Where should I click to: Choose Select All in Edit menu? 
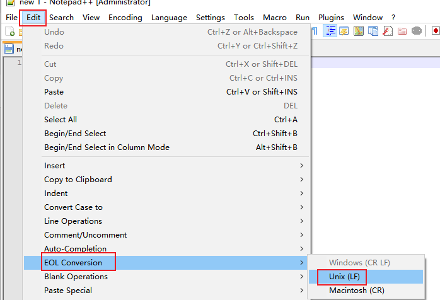167,120
